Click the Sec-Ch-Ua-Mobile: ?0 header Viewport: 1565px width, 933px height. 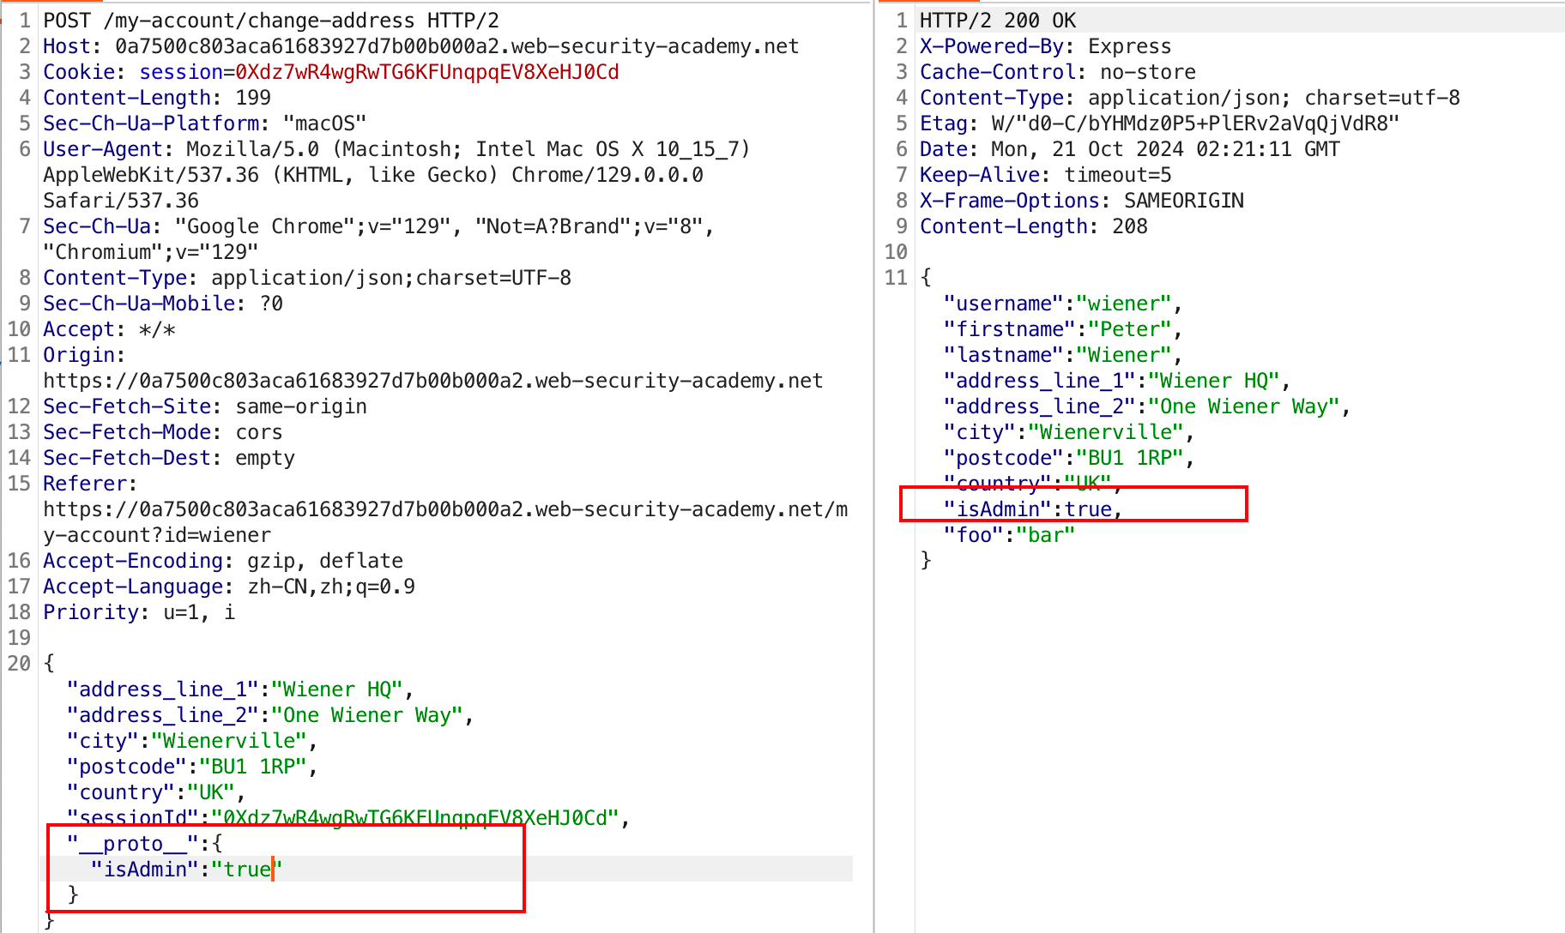(x=163, y=304)
